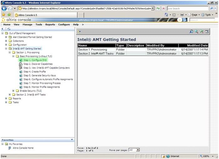Click the Add to Favorites star icon
This screenshot has width=219, height=159.
tap(9, 14)
